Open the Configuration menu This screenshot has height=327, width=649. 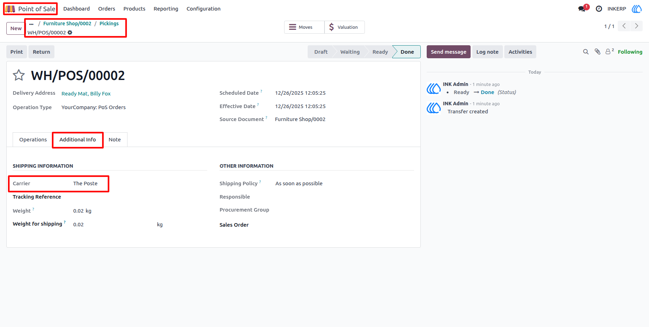[x=204, y=9]
